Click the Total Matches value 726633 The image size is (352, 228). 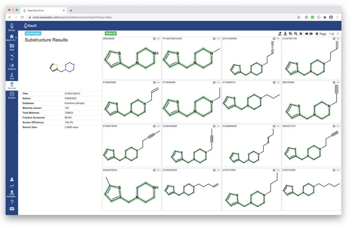[69, 113]
